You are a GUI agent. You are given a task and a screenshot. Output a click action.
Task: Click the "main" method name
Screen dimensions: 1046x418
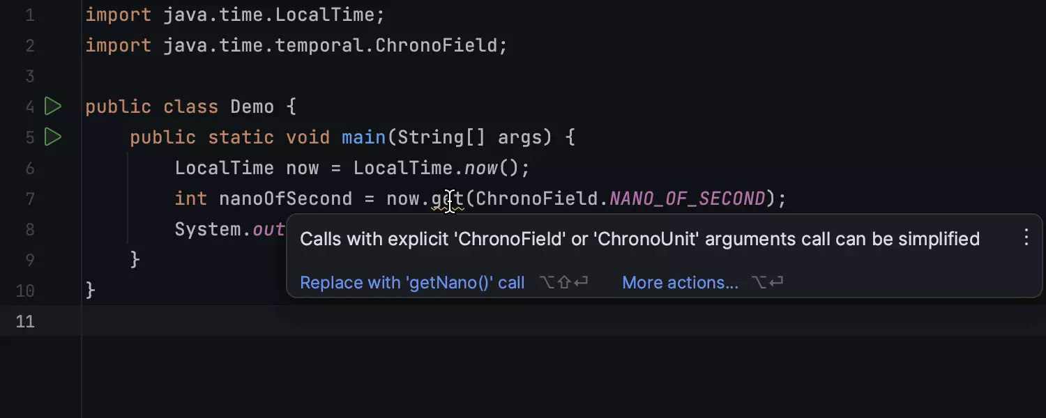click(363, 137)
